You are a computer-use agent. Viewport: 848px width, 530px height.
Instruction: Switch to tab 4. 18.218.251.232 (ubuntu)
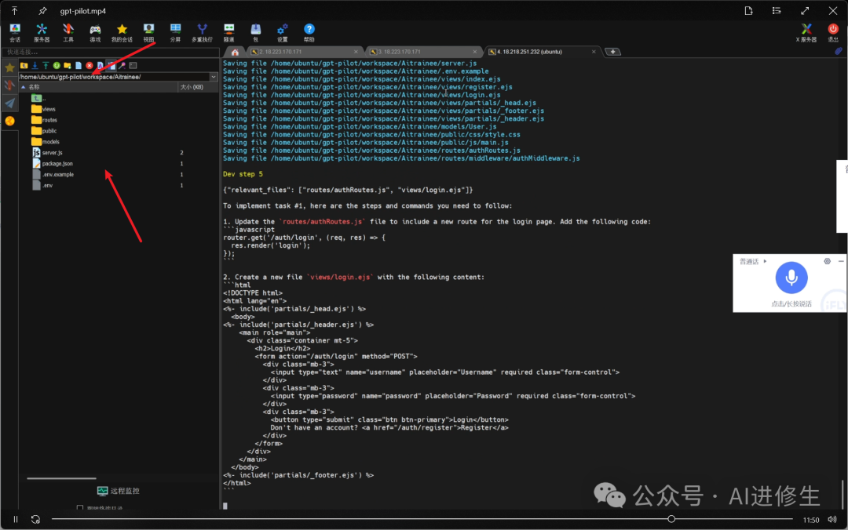(x=543, y=52)
